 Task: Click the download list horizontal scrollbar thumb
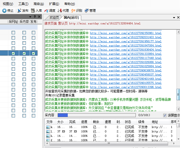(109, 144)
